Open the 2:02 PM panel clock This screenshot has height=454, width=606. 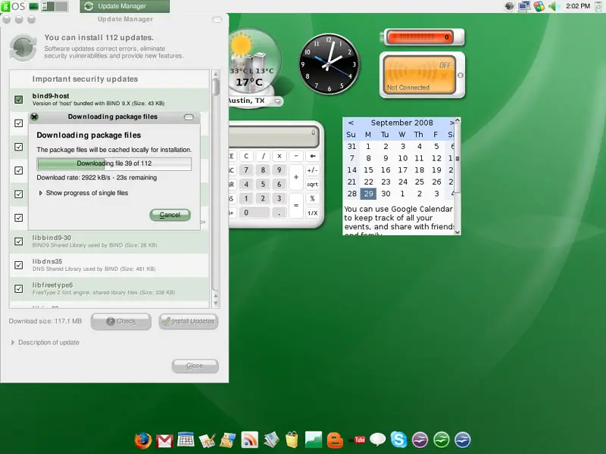point(578,6)
